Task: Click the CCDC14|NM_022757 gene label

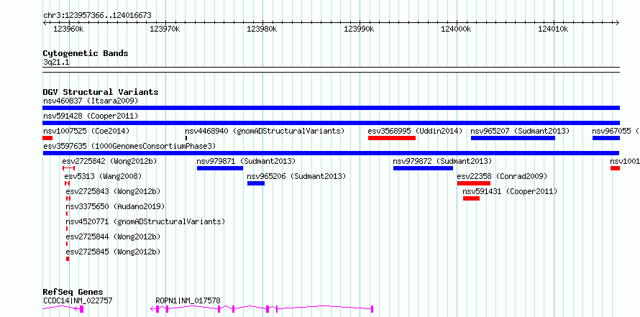Action: [x=78, y=300]
